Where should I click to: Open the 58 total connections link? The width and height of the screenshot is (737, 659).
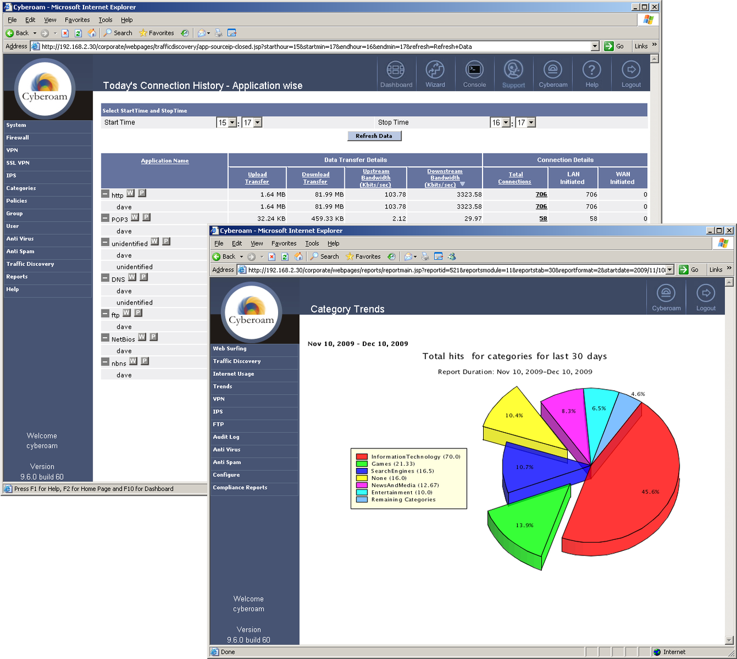pos(543,219)
